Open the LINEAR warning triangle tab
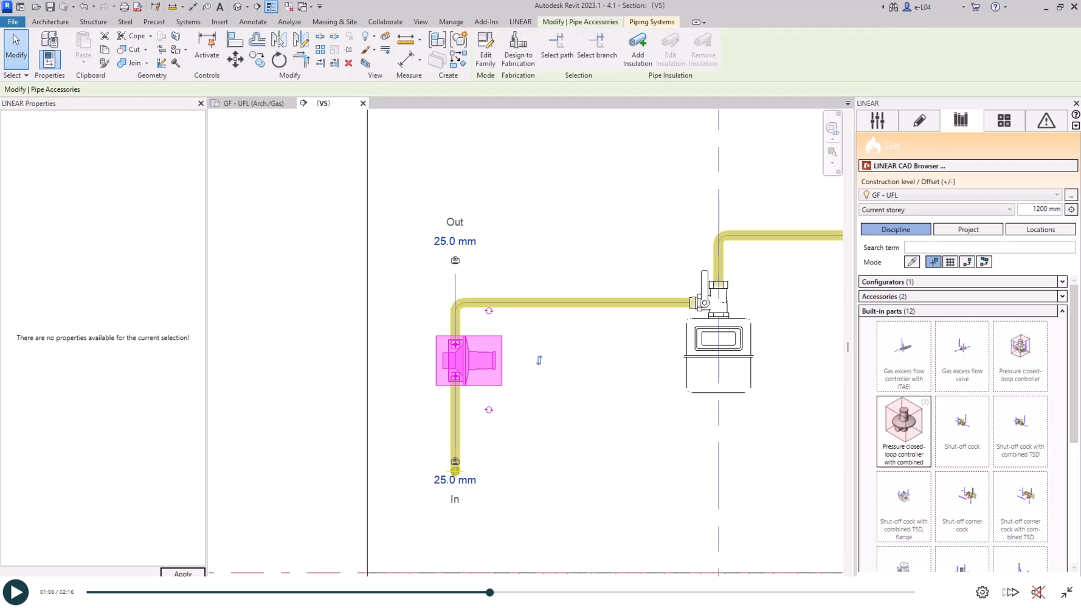The height and width of the screenshot is (608, 1081). pyautogui.click(x=1046, y=120)
